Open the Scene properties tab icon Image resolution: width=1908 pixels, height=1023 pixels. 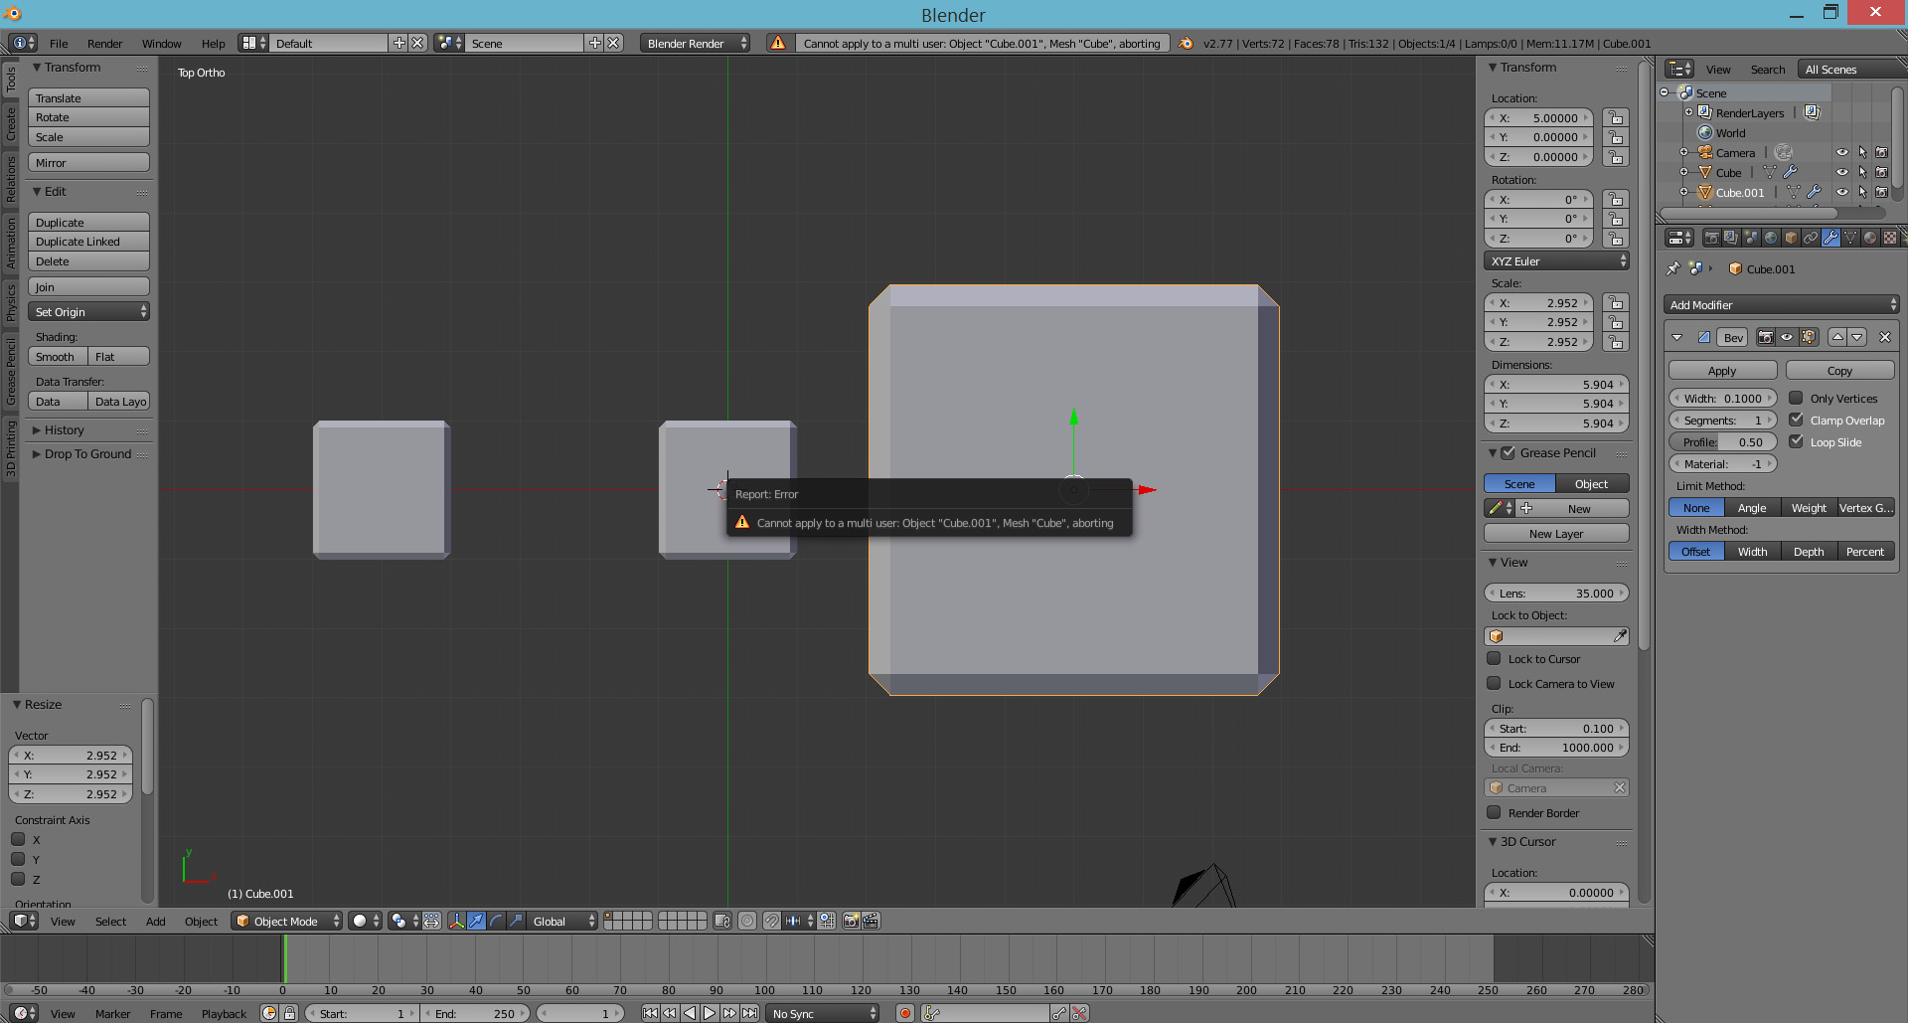(1751, 238)
